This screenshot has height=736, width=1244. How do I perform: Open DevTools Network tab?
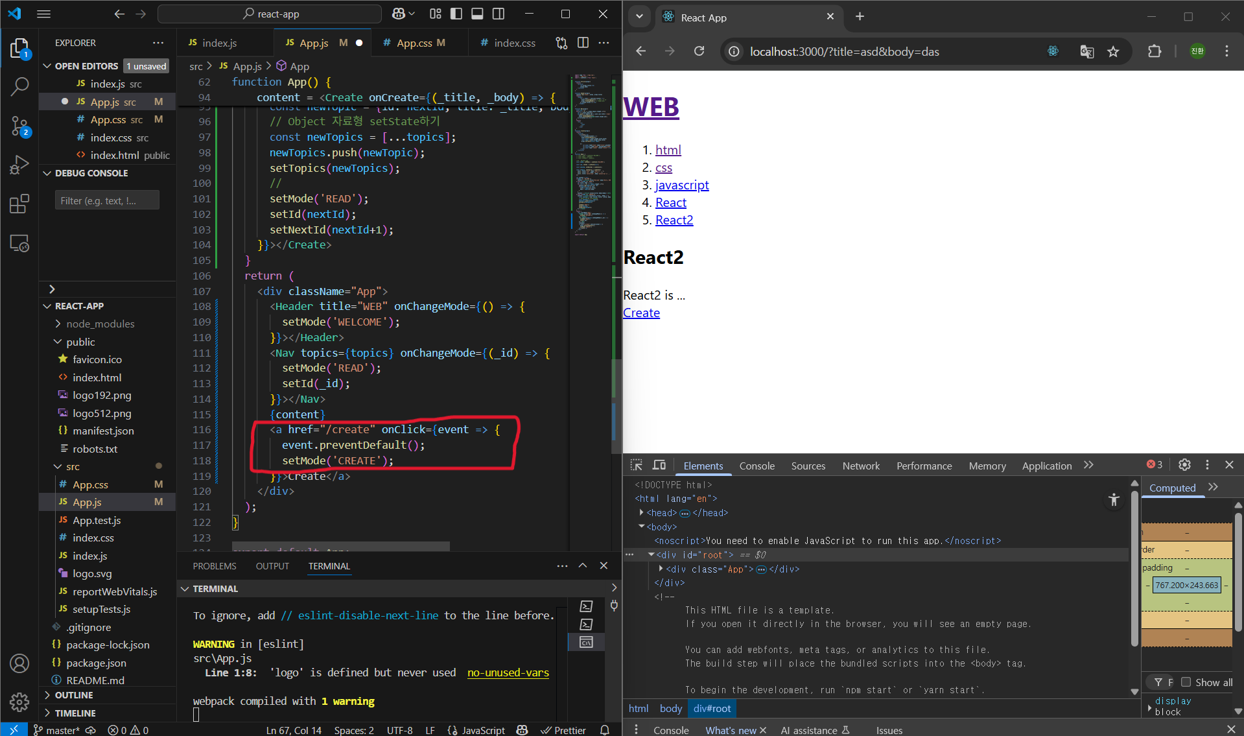861,466
